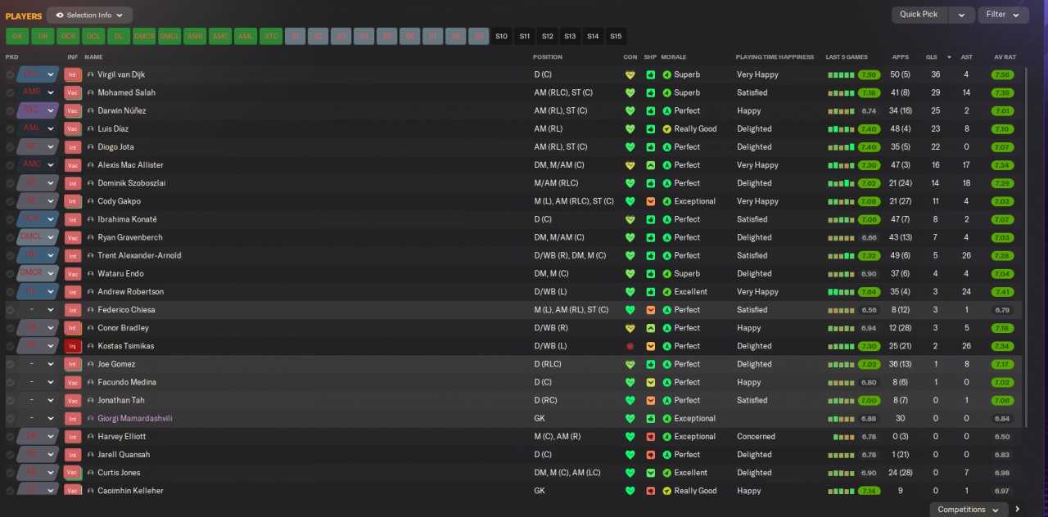Open Darwin Núñez's STC position dropdown

click(38, 110)
